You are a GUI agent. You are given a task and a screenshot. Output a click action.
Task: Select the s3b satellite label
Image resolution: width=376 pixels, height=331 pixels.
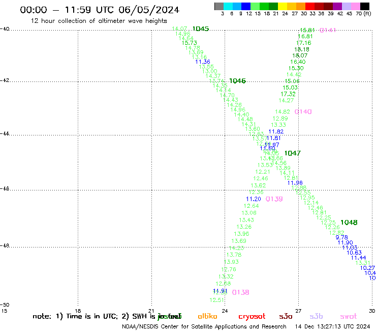click(316, 316)
